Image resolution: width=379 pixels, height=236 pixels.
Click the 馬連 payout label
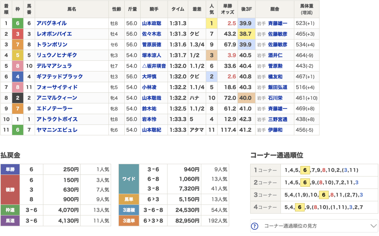(10, 220)
